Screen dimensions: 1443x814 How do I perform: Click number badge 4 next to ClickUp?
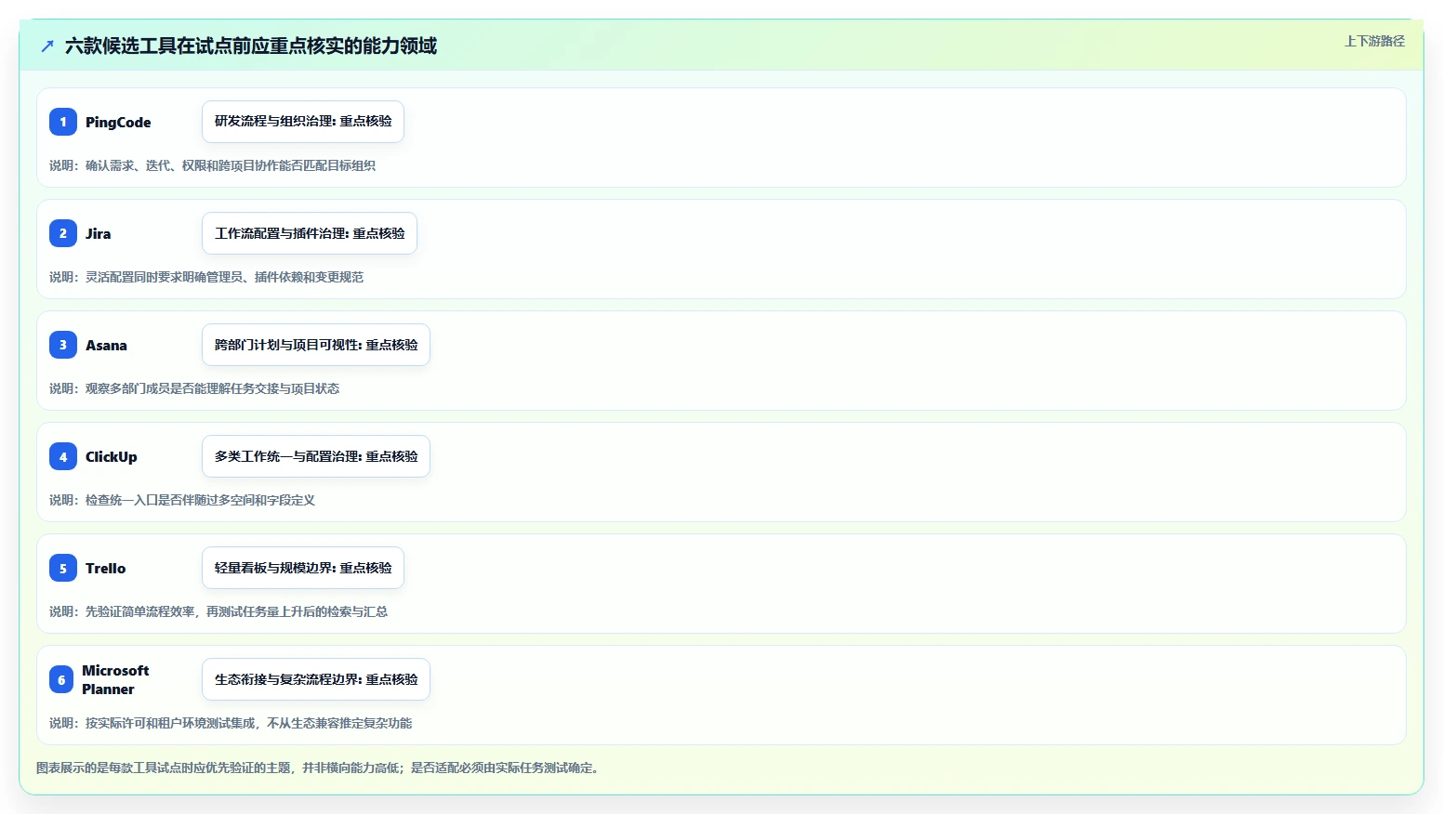(63, 456)
